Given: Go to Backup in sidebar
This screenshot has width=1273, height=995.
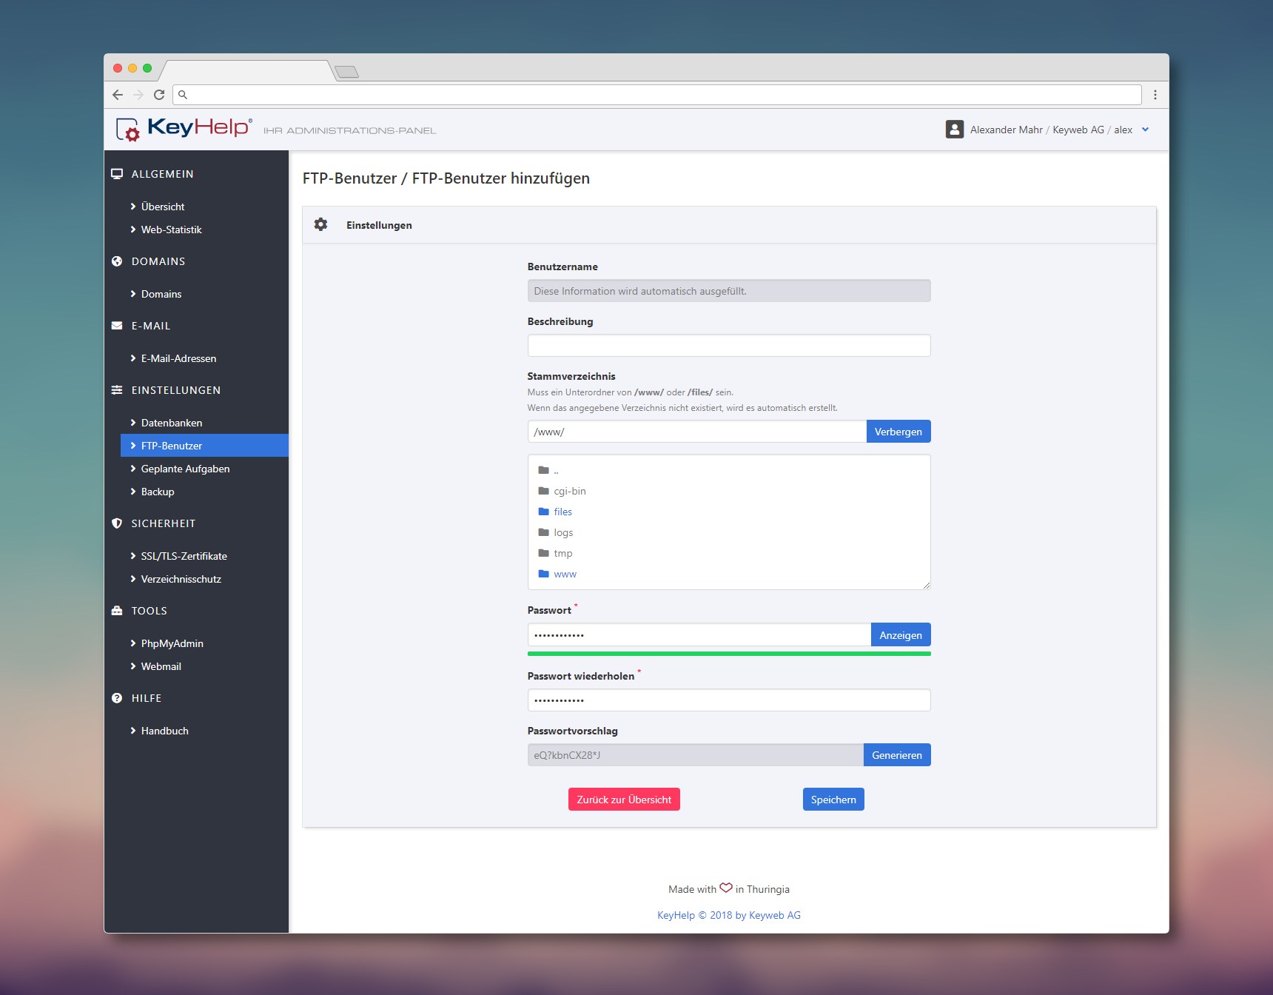Looking at the screenshot, I should point(158,492).
